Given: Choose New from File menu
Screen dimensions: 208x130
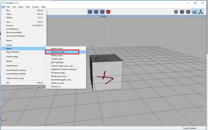Looking at the screenshot, I should click(24, 10).
